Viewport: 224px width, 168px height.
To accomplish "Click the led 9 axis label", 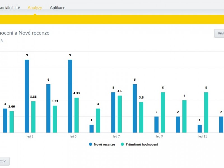I will (x=160, y=136).
